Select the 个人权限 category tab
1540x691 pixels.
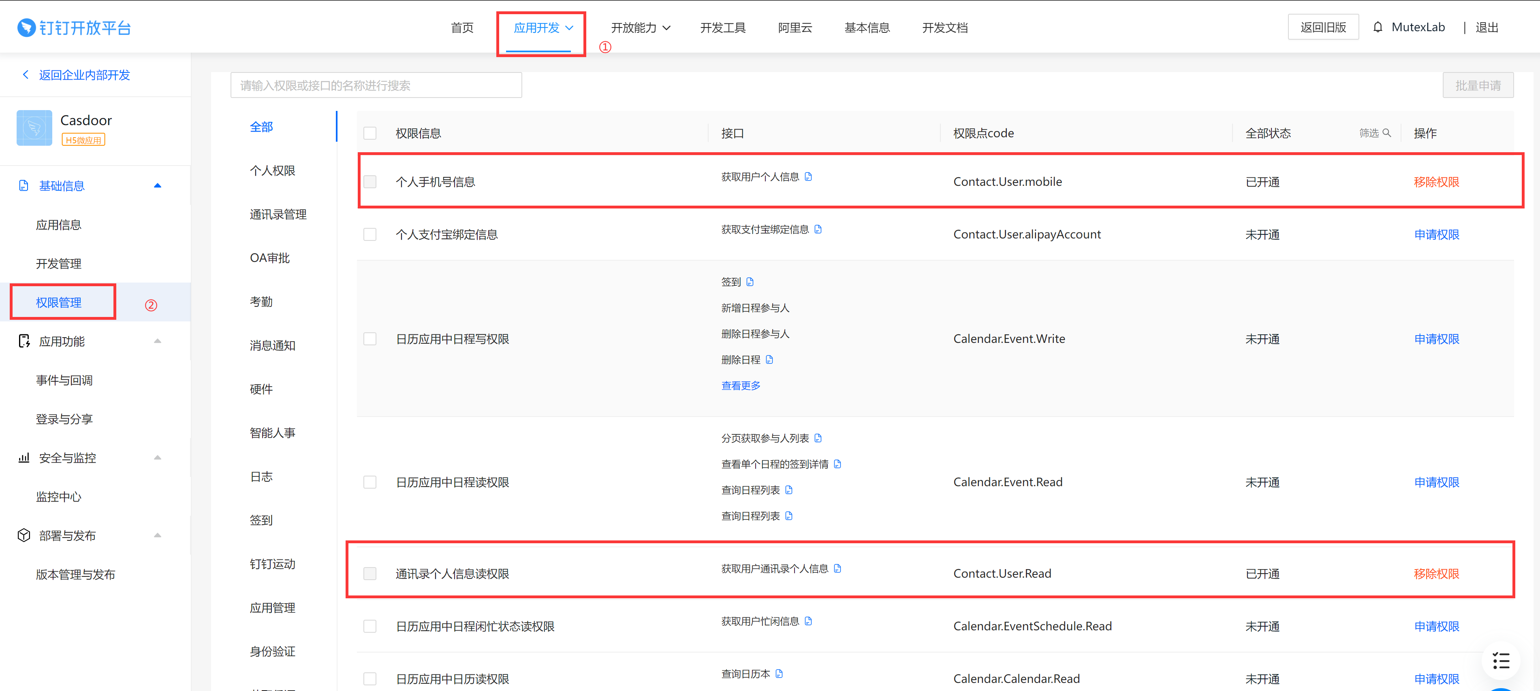[272, 171]
